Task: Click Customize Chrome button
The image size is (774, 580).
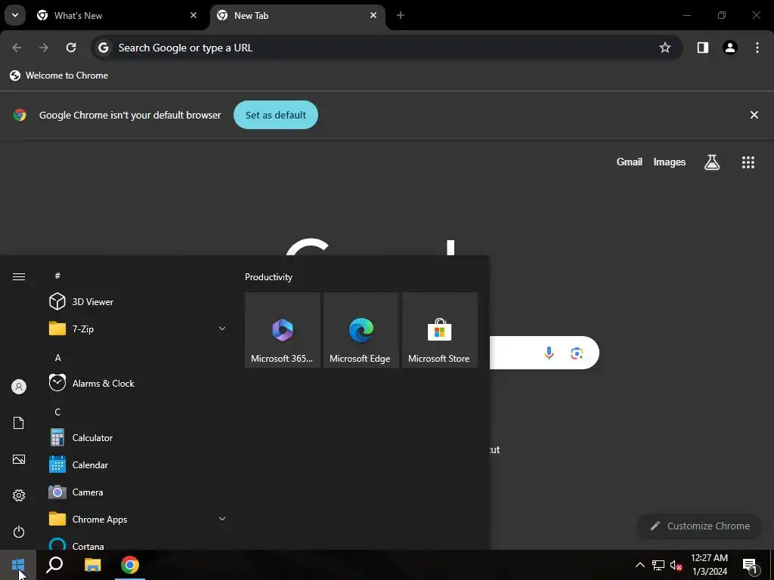Action: 699,526
